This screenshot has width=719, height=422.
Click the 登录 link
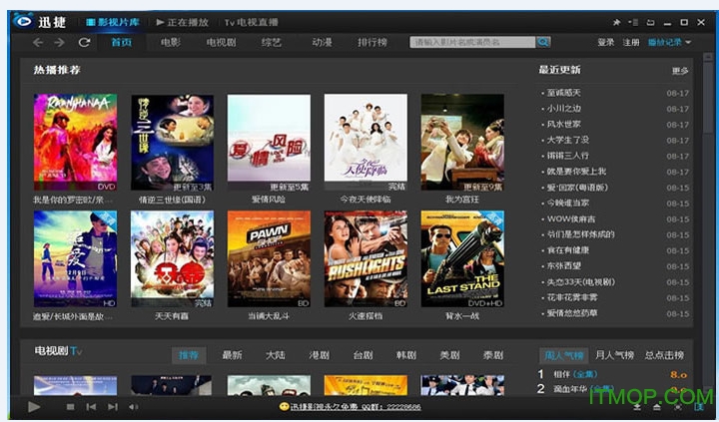pyautogui.click(x=606, y=42)
